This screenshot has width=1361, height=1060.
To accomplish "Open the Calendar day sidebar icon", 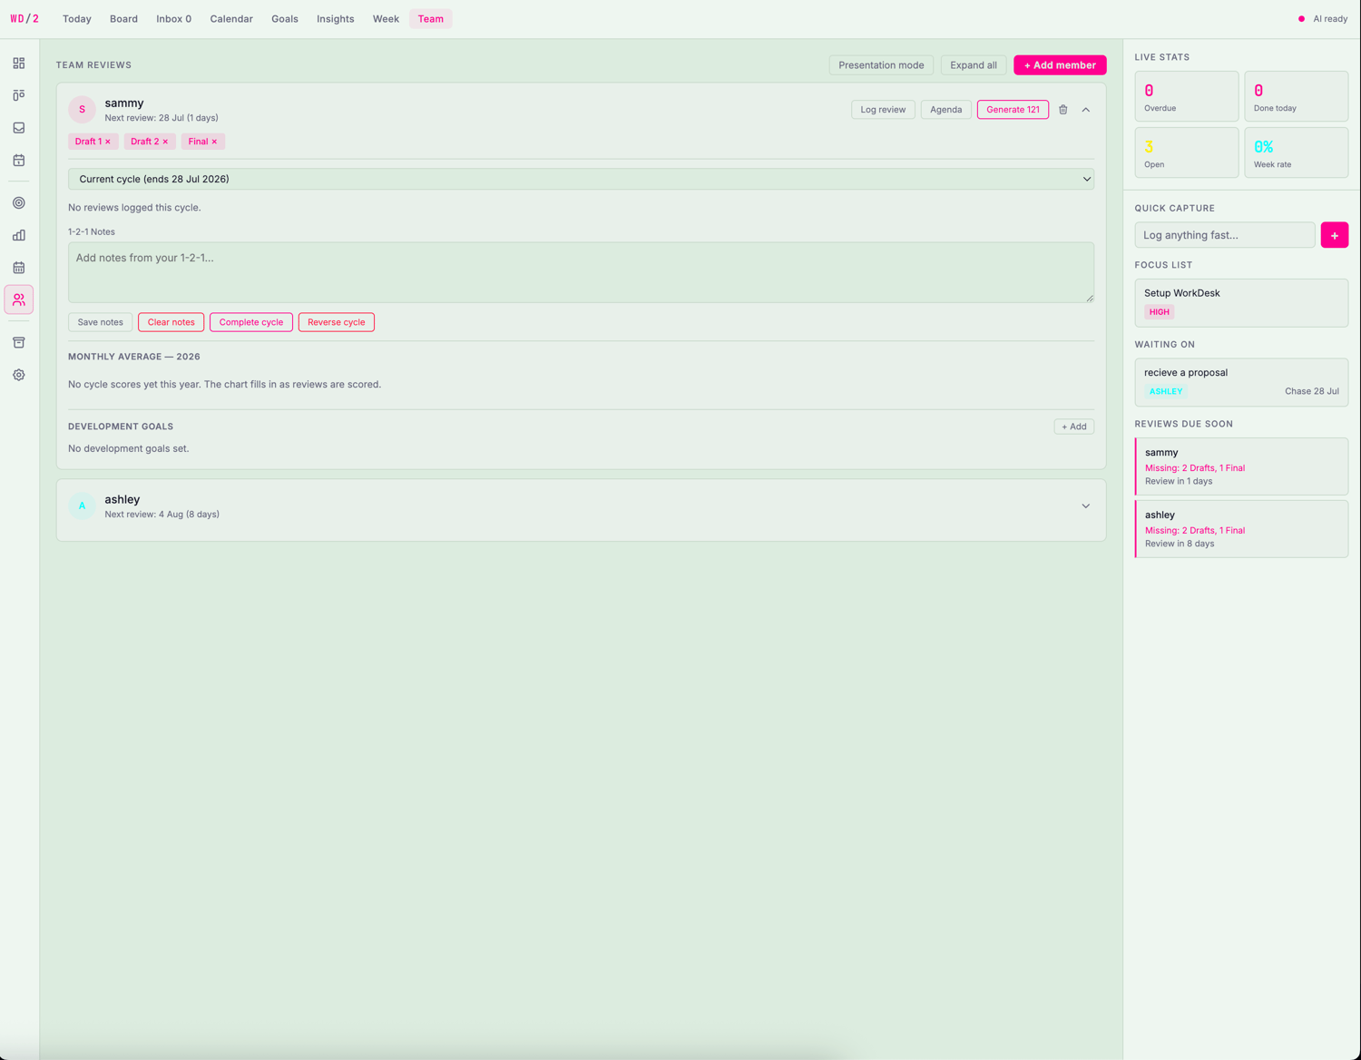I will [x=19, y=161].
